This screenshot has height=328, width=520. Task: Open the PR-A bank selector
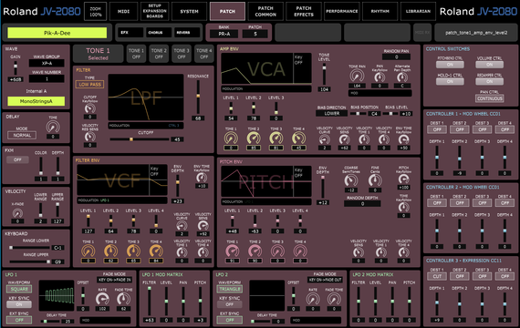pos(224,34)
